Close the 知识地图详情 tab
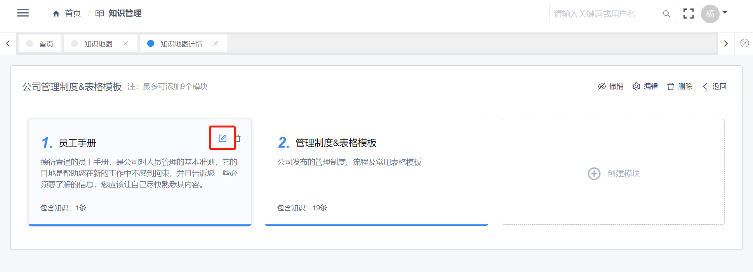Screen dimensions: 753x272 (x=216, y=43)
